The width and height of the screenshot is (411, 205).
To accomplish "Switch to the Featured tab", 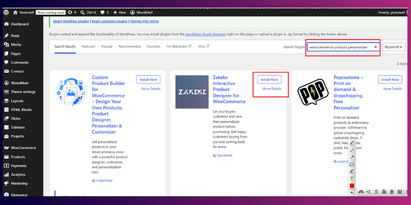I will point(88,47).
